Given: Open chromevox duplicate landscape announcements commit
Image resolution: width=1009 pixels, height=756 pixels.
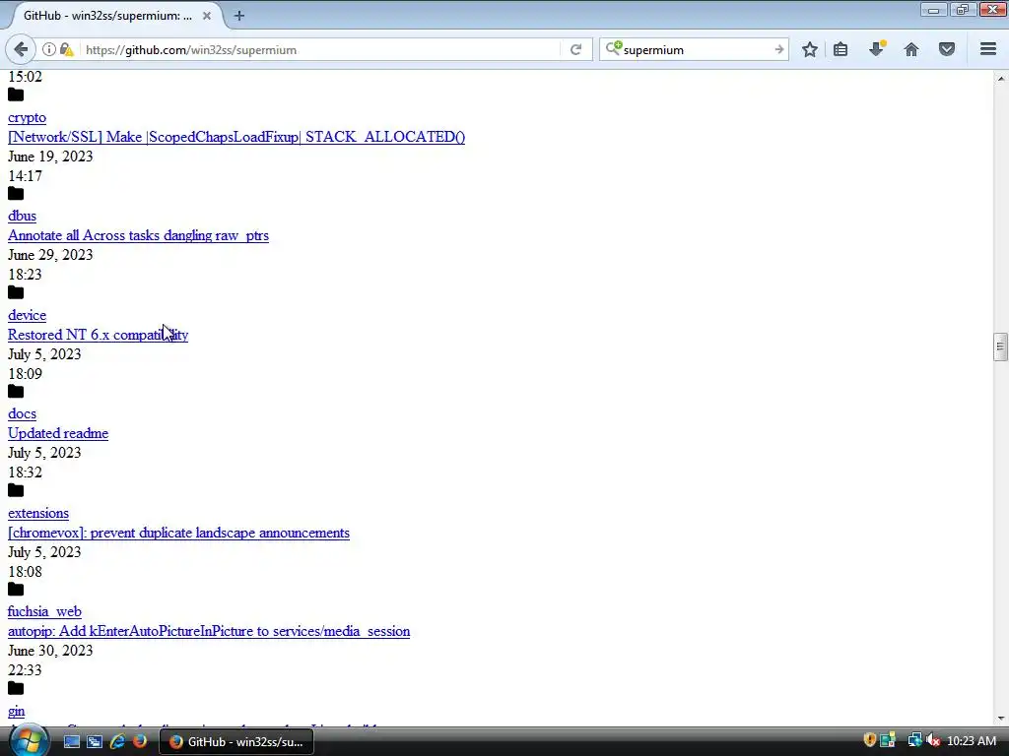Looking at the screenshot, I should (179, 533).
